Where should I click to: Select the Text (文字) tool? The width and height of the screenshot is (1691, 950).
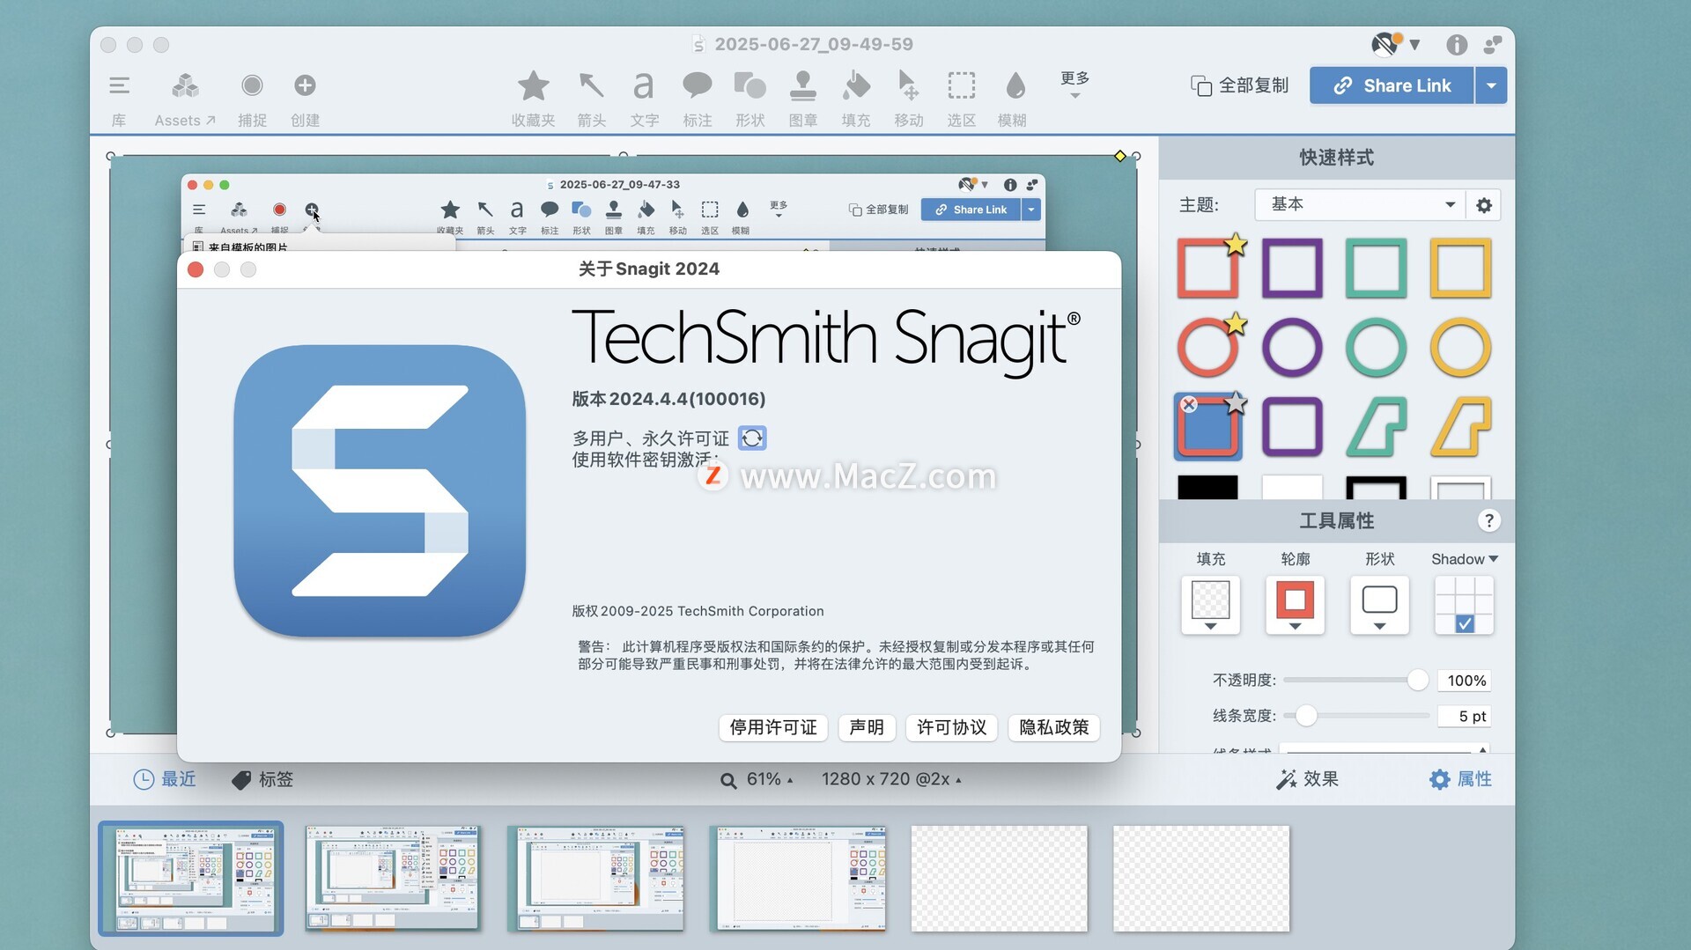point(644,86)
